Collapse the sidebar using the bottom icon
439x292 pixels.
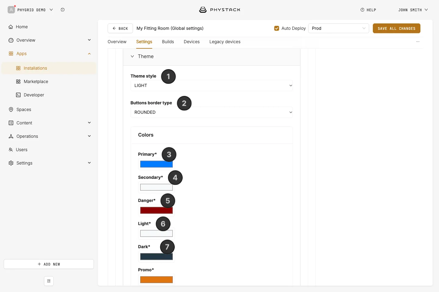point(49,281)
